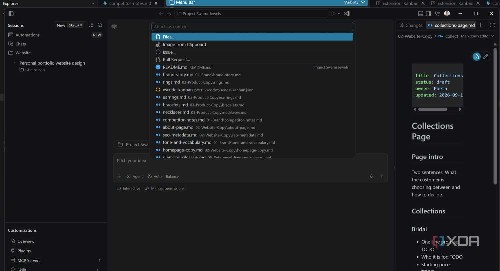
Task: Click the run play icon in title bar
Action: pyautogui.click(x=333, y=14)
